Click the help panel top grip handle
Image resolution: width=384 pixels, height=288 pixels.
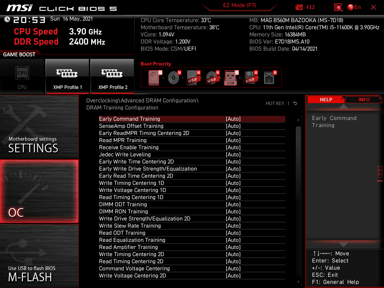(343, 106)
